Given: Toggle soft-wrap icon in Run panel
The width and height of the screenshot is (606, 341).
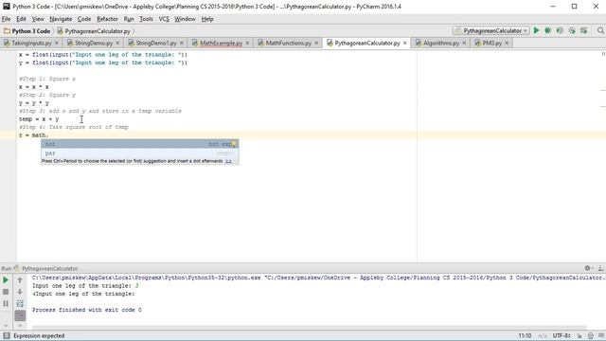Looking at the screenshot, I should click(20, 303).
